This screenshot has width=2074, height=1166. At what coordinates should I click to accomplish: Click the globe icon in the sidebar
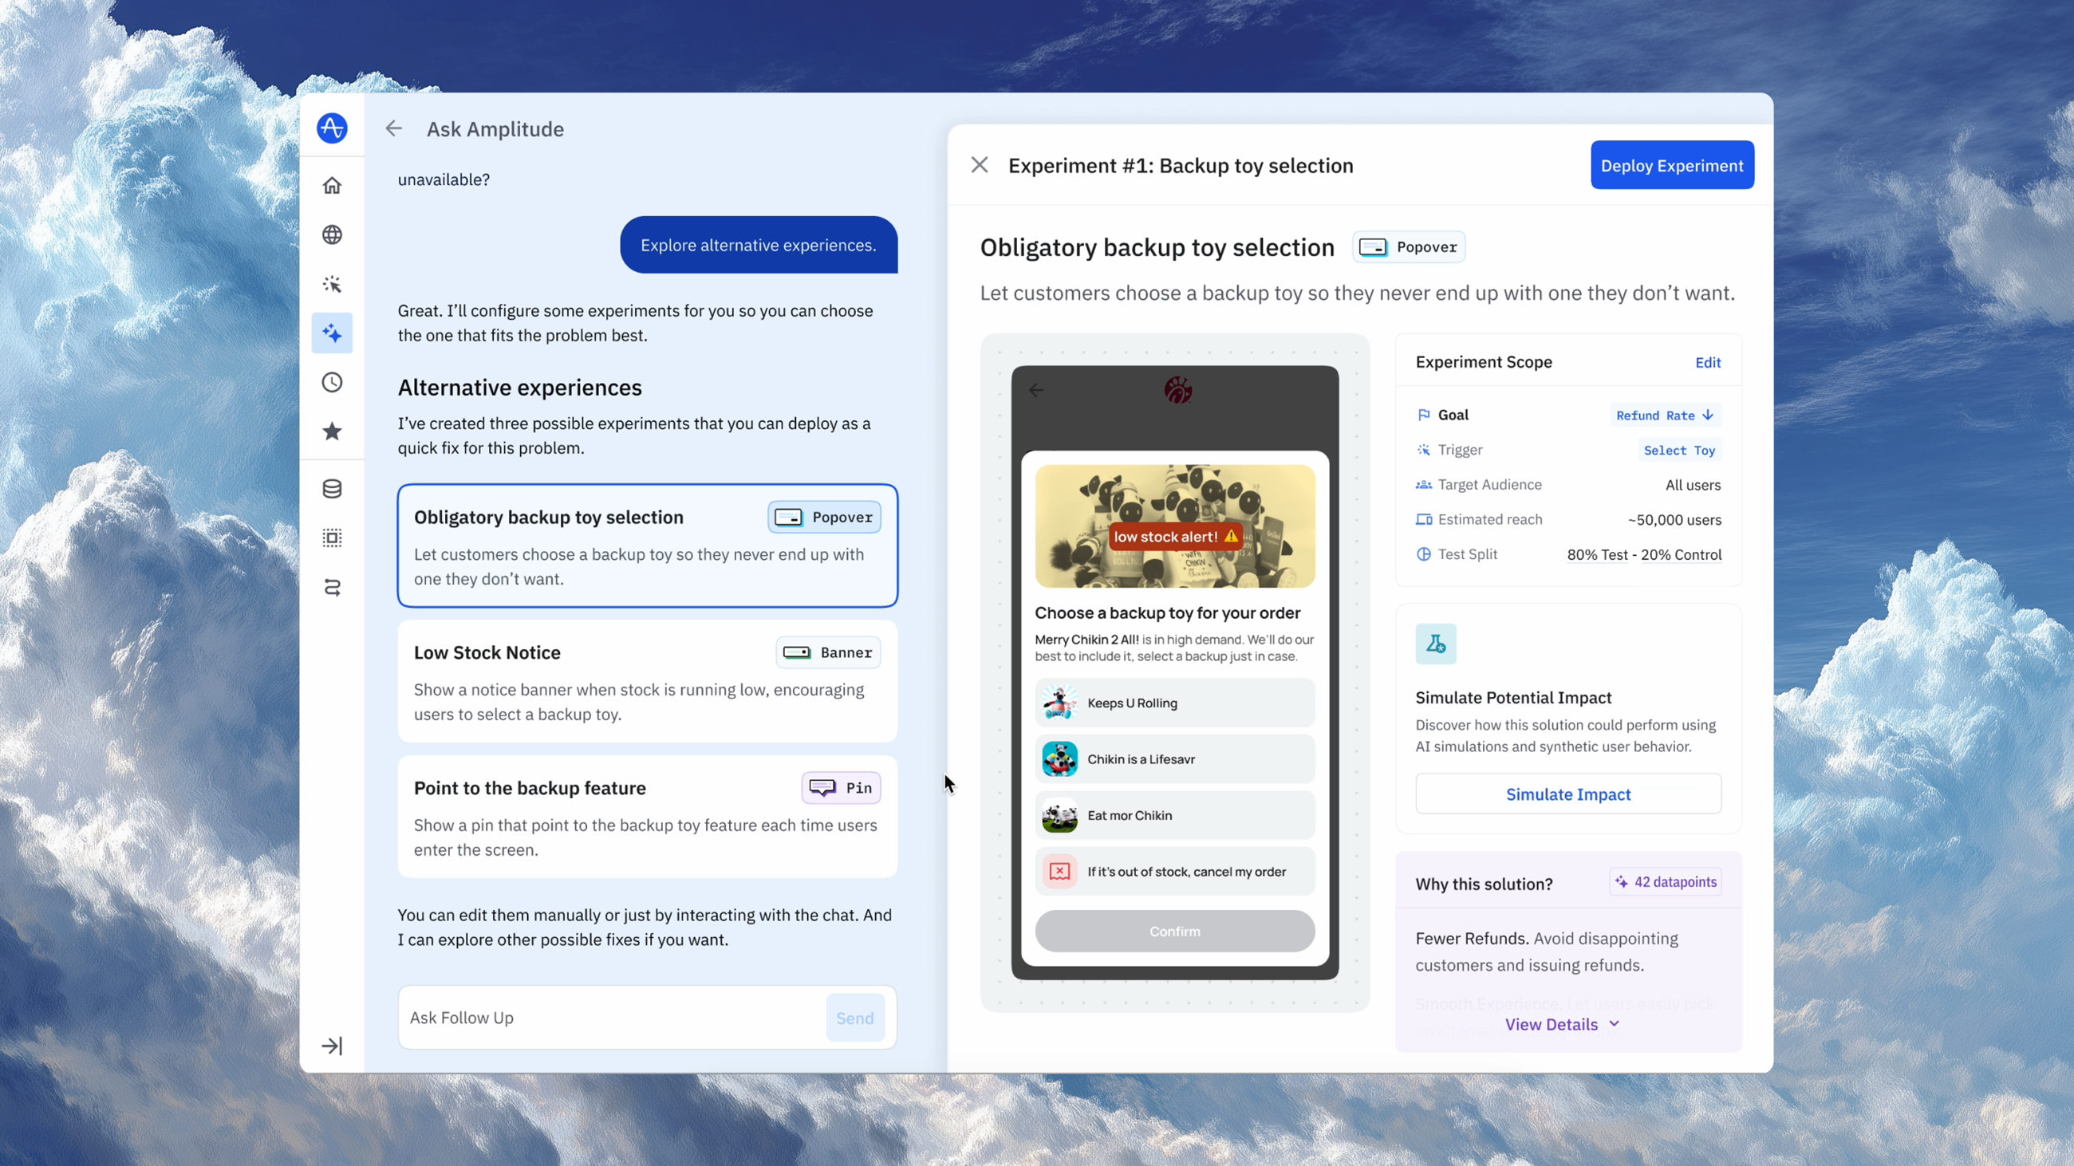point(332,235)
